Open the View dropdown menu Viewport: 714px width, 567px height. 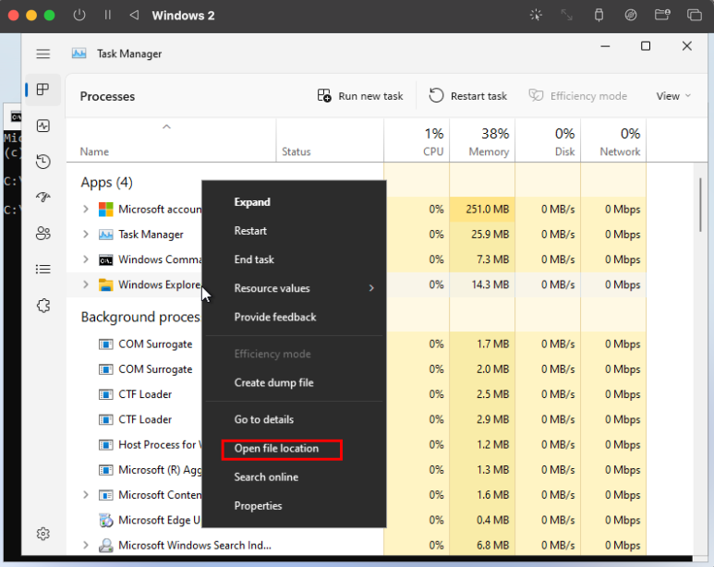pos(673,96)
